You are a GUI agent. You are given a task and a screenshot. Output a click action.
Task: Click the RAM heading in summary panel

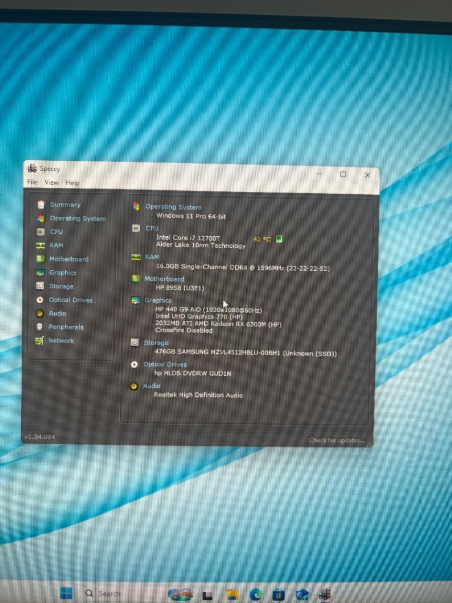[152, 257]
